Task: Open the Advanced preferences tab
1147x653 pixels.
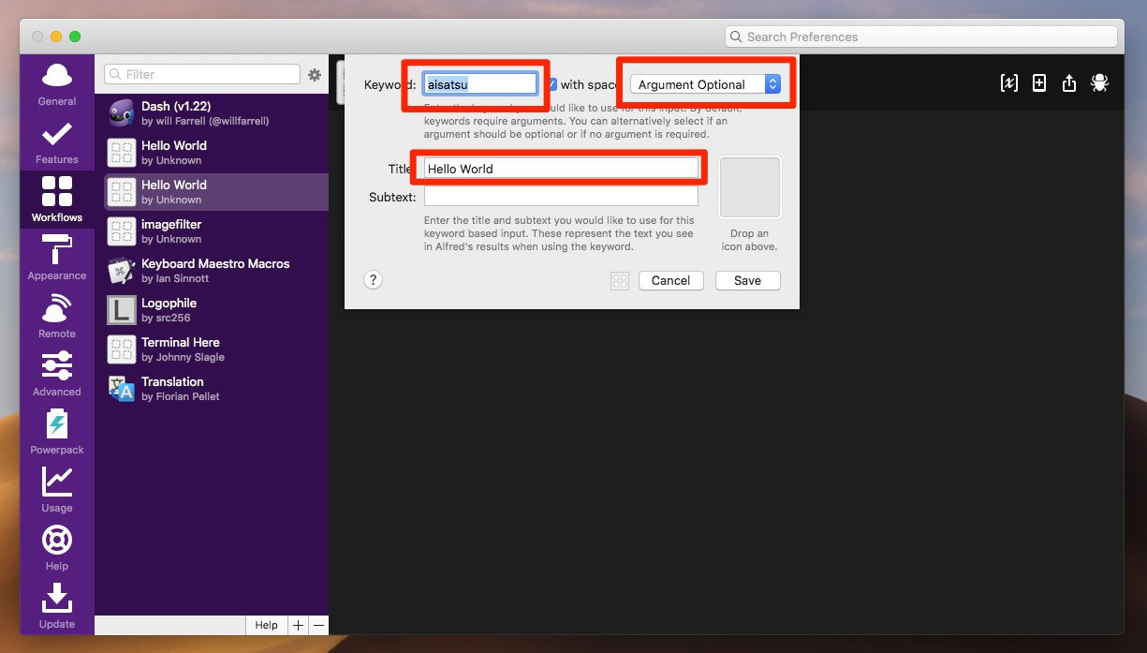Action: 57,374
